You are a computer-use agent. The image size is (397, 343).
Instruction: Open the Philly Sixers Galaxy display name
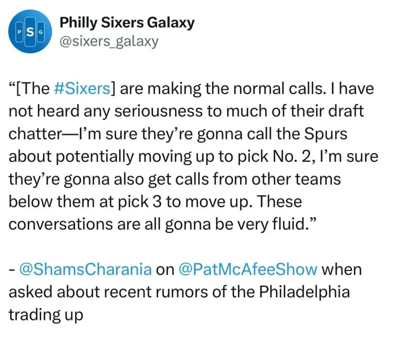click(x=127, y=22)
